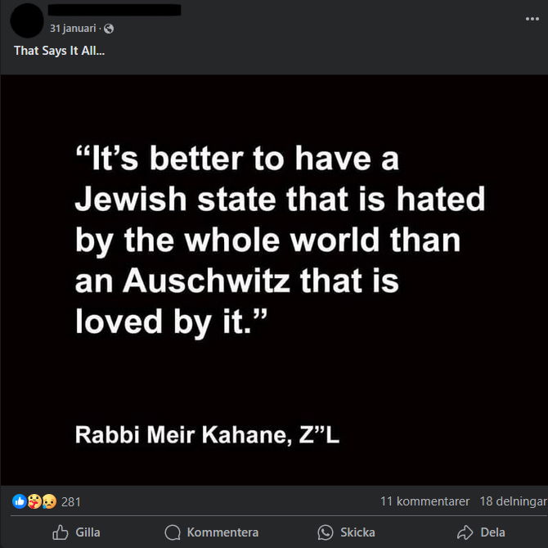This screenshot has width=548, height=548.
Task: Open the poster's round profile picture
Action: click(x=28, y=20)
